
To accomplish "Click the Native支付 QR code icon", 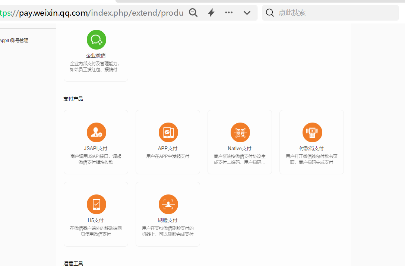I will [240, 132].
